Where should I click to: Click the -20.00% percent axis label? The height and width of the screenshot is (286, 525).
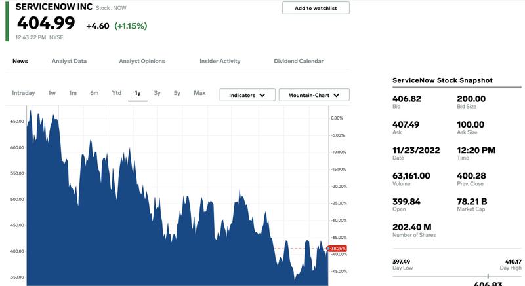tap(339, 187)
